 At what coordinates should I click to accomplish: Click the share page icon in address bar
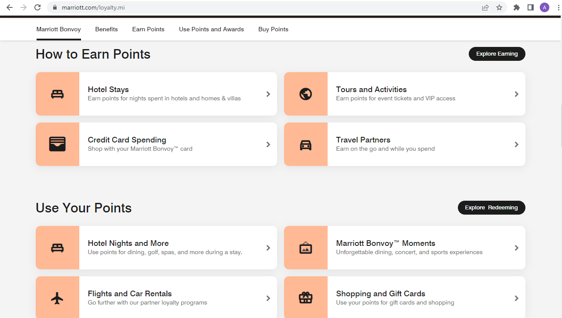pos(485,7)
